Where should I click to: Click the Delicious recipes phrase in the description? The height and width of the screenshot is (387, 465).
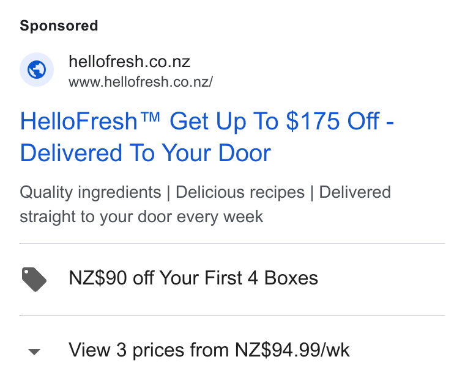240,192
